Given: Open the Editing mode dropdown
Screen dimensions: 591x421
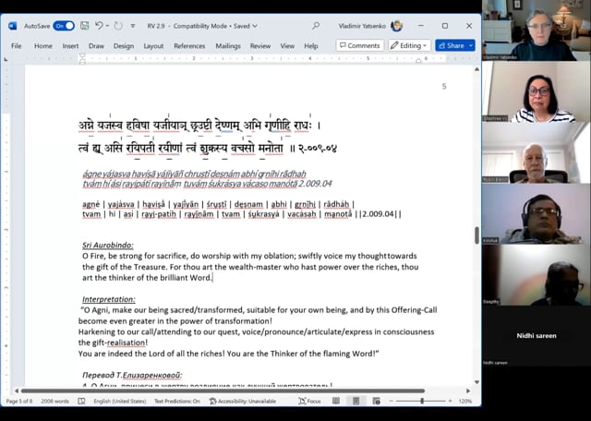Looking at the screenshot, I should pyautogui.click(x=409, y=45).
